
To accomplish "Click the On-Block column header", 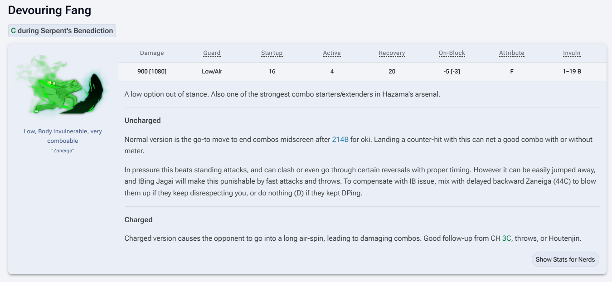I will pos(452,53).
